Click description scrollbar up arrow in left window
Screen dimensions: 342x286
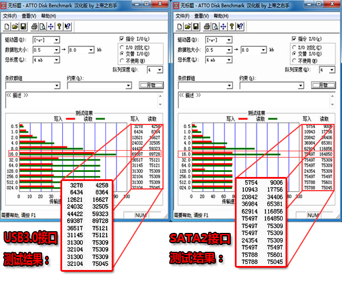(x=160, y=96)
